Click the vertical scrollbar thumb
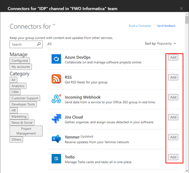This screenshot has width=189, height=173. pos(187,19)
